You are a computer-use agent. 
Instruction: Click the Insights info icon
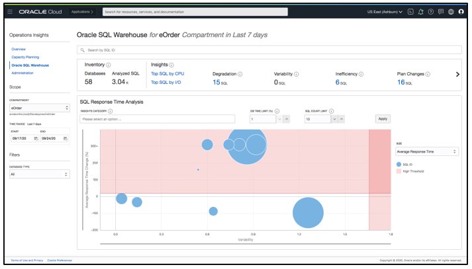click(x=171, y=65)
